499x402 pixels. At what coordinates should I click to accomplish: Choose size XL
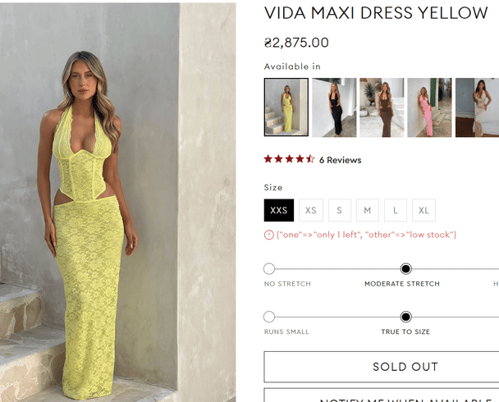click(423, 210)
